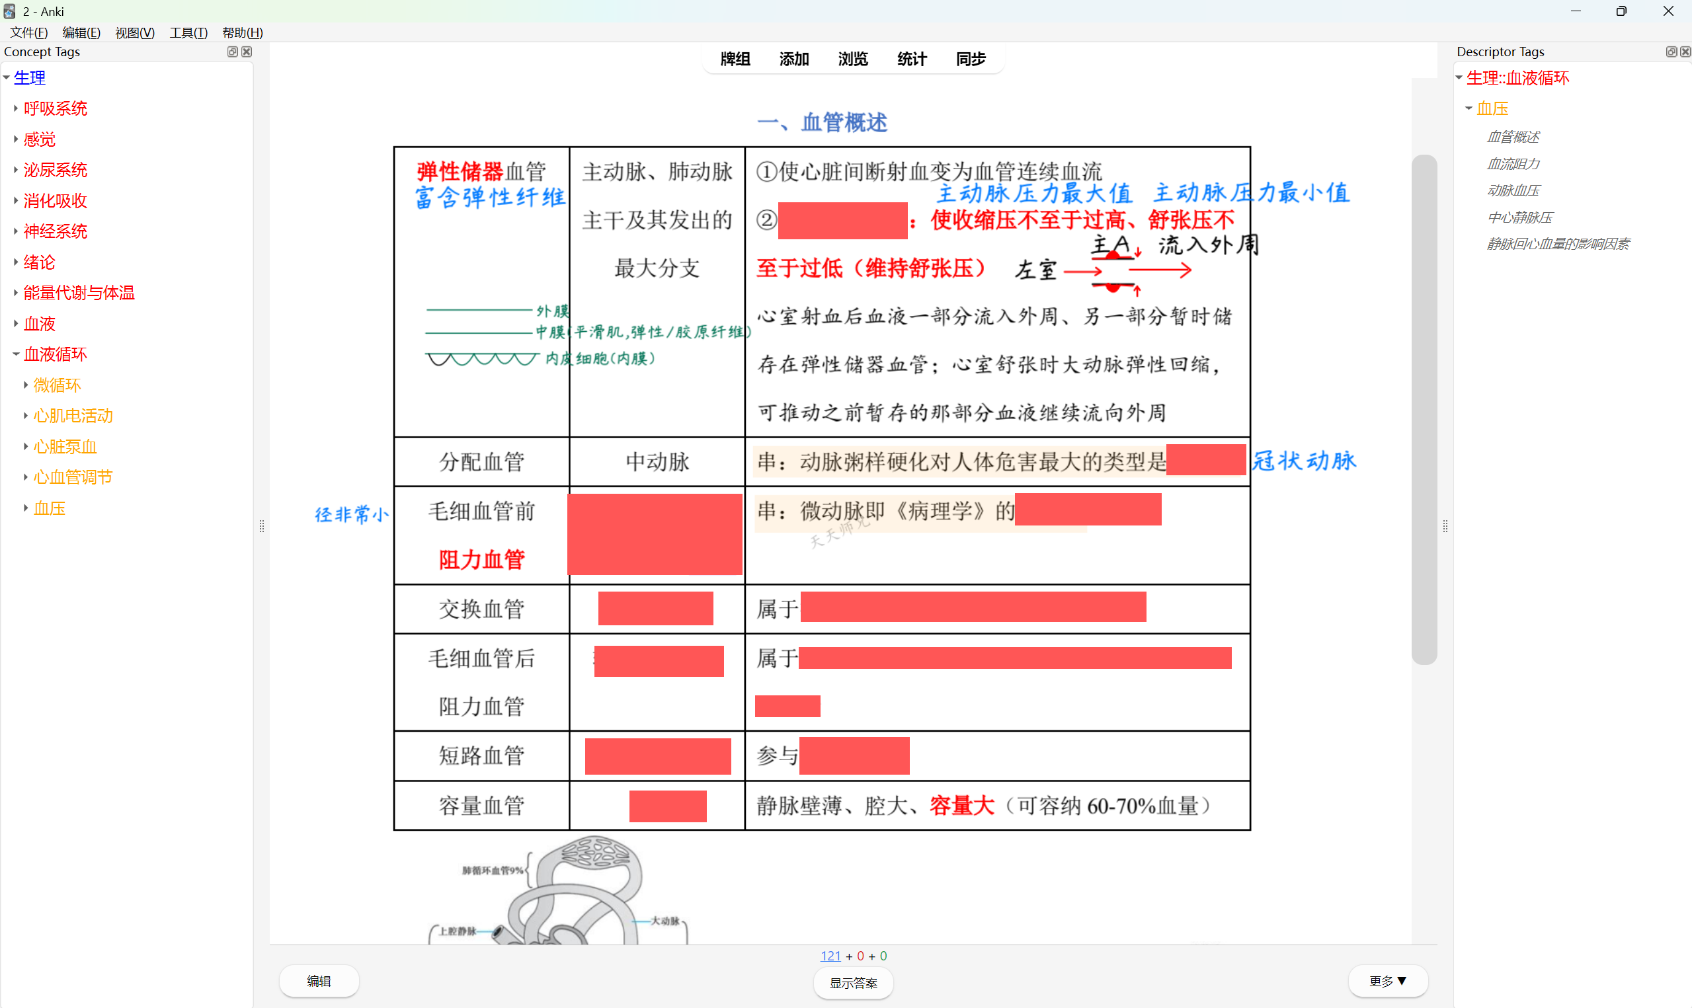This screenshot has height=1008, width=1692.
Task: Collapse the 生理 root tag
Action: click(6, 77)
